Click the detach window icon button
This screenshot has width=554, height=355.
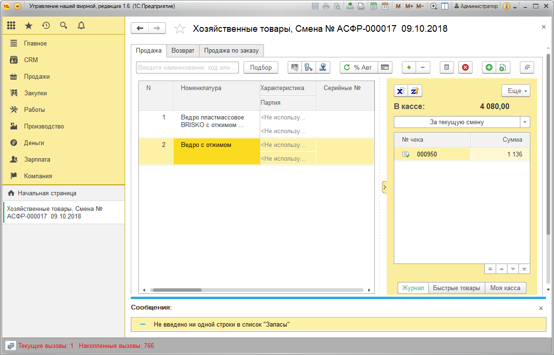(x=527, y=67)
